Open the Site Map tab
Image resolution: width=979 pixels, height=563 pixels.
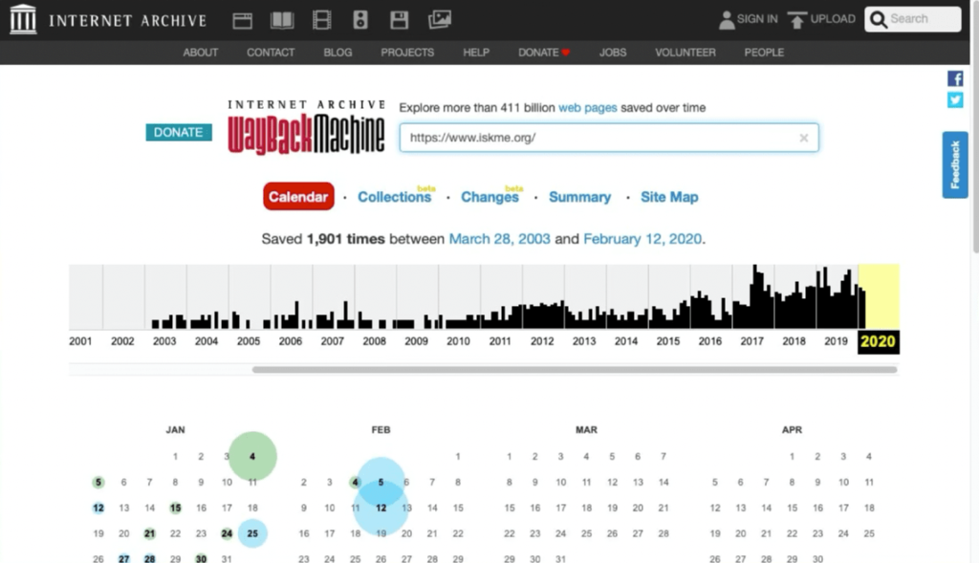click(x=669, y=197)
